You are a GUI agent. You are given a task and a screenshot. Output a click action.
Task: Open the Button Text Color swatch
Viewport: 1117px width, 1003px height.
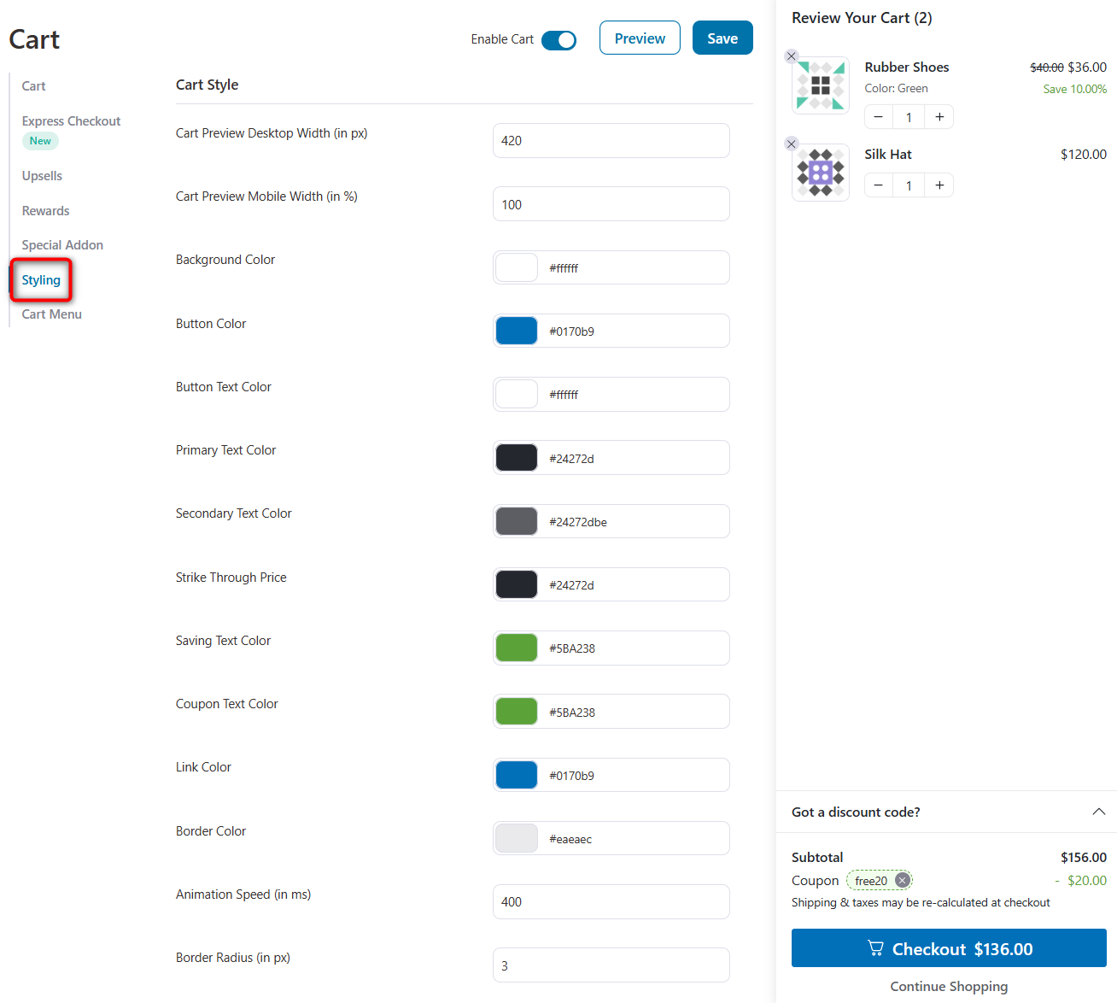click(x=517, y=394)
